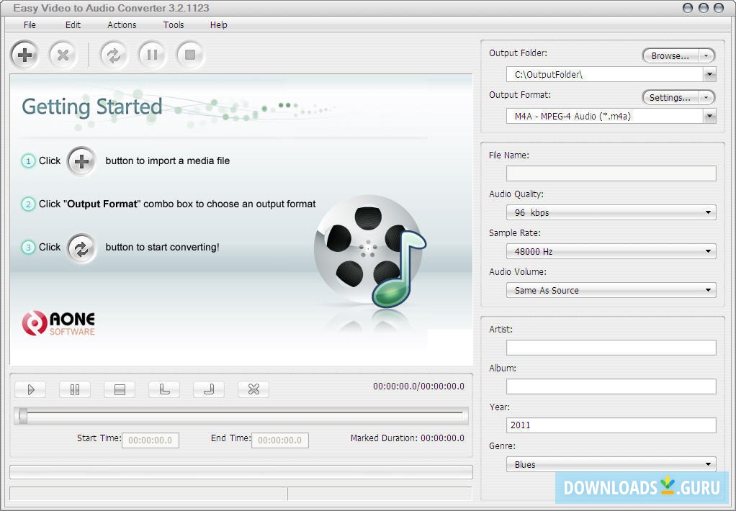Viewport: 736px width, 511px height.
Task: Click the Browse button for output folder
Action: click(x=670, y=55)
